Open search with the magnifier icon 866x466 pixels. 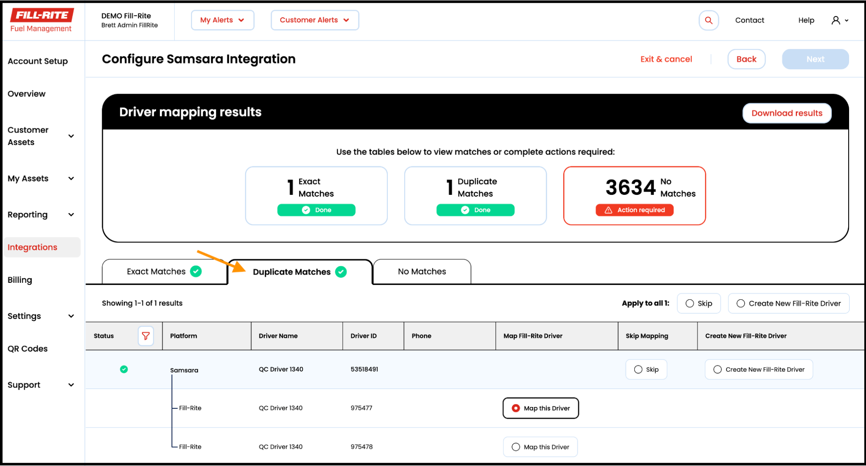708,20
